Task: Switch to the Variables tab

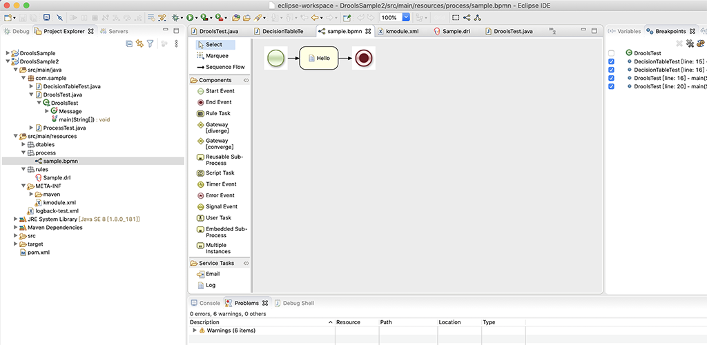Action: pos(624,31)
